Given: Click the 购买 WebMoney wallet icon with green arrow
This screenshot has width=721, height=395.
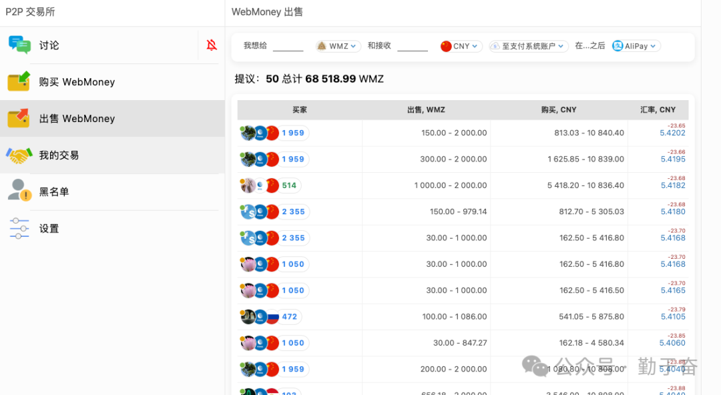Looking at the screenshot, I should pyautogui.click(x=18, y=81).
